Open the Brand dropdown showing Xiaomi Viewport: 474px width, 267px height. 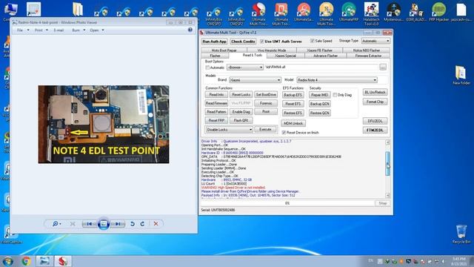(255, 80)
